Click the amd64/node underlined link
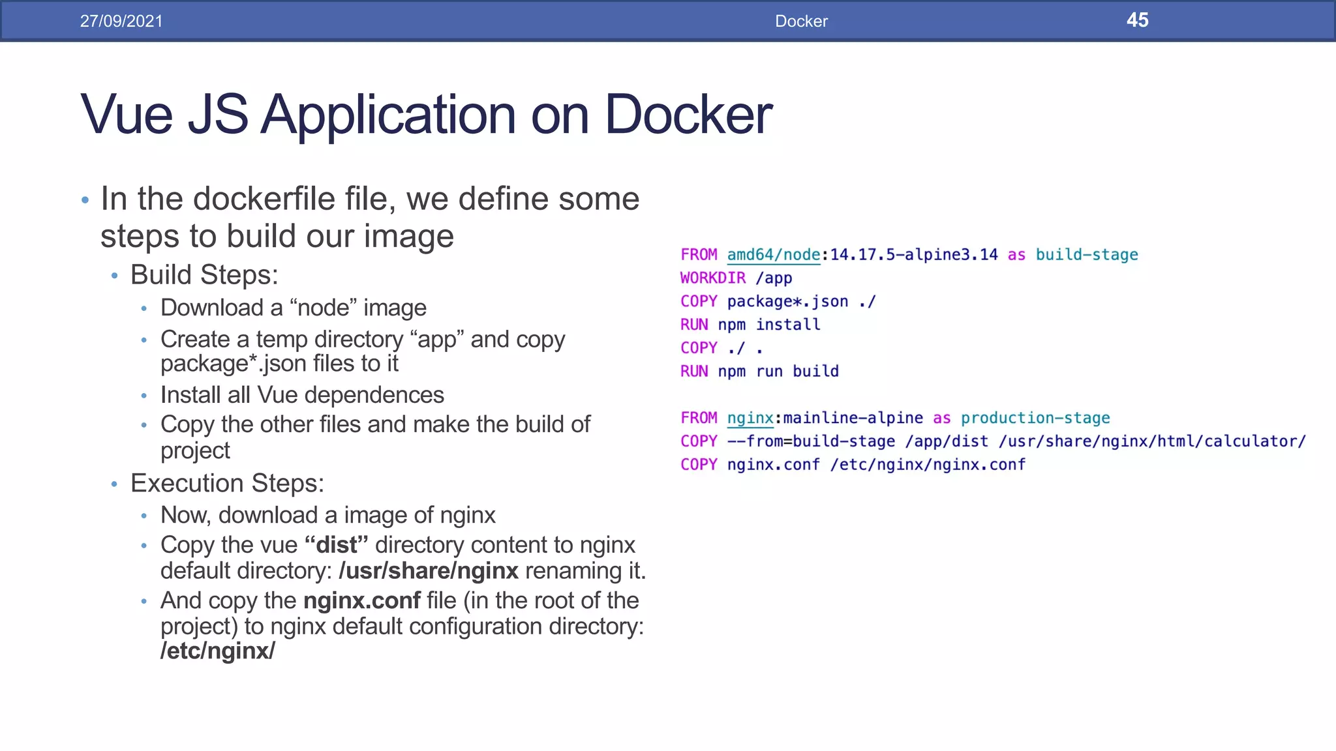 click(x=773, y=255)
